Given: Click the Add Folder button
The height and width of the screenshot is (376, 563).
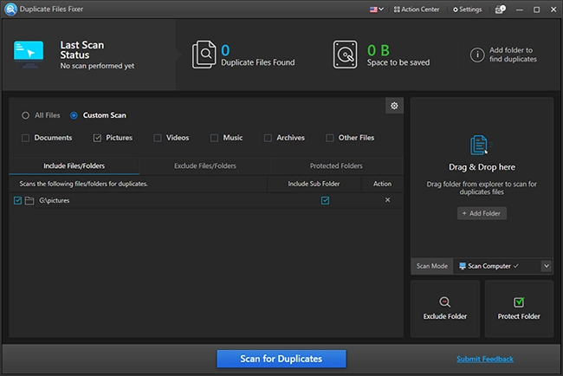Looking at the screenshot, I should click(482, 213).
